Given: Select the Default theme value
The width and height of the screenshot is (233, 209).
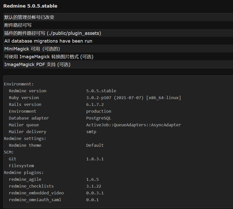Looking at the screenshot, I should point(95,145).
